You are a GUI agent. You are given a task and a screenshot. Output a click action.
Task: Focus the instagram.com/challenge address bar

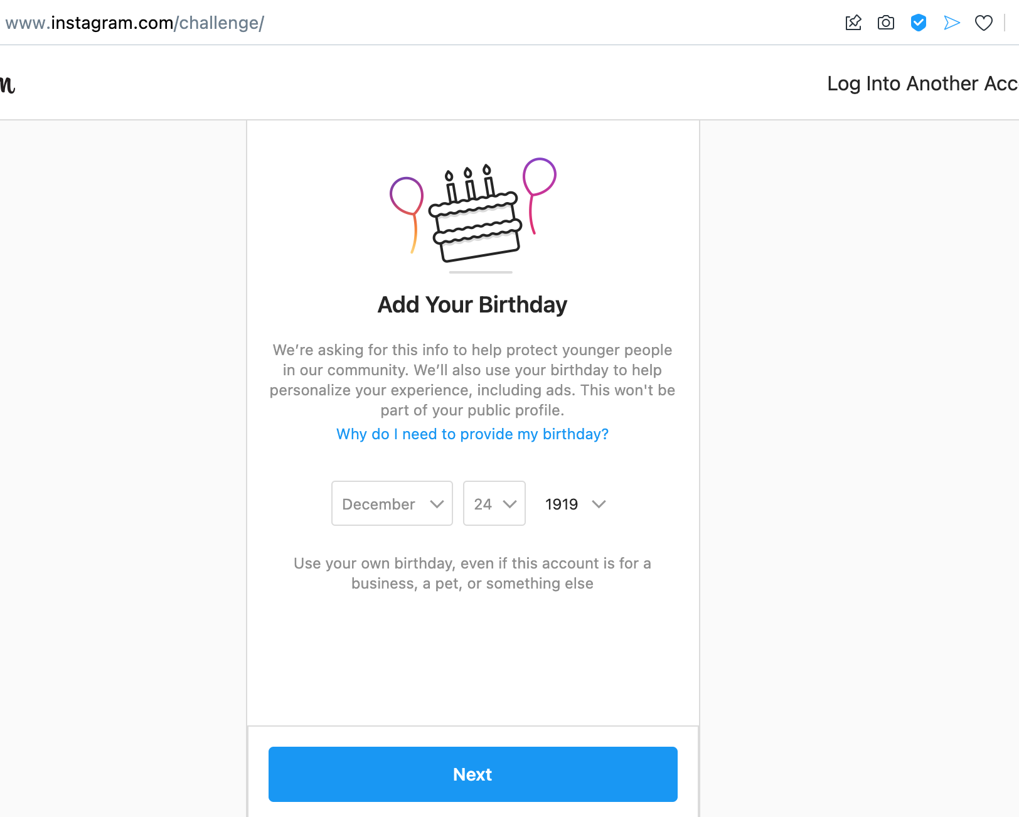pyautogui.click(x=135, y=23)
